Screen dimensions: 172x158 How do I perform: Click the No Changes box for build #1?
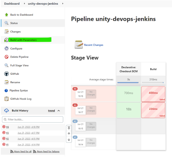pyautogui.click(x=91, y=142)
